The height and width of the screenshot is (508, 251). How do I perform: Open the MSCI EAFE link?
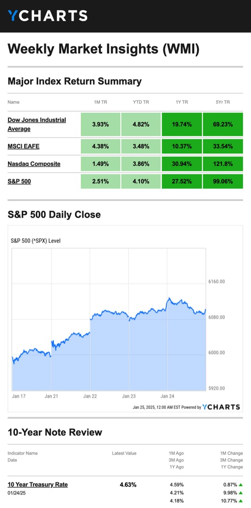pyautogui.click(x=24, y=147)
